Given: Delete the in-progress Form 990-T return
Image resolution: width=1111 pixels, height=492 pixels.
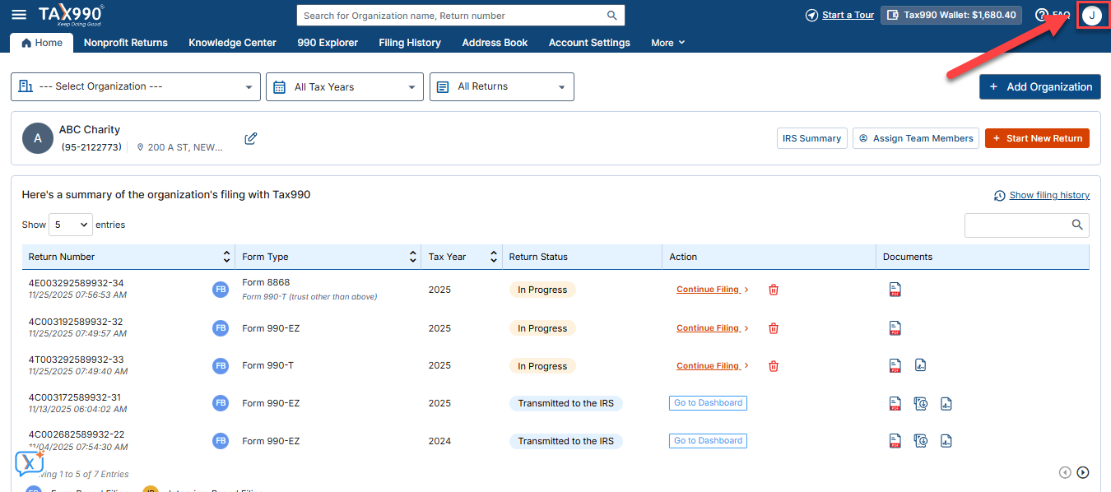Looking at the screenshot, I should click(774, 366).
